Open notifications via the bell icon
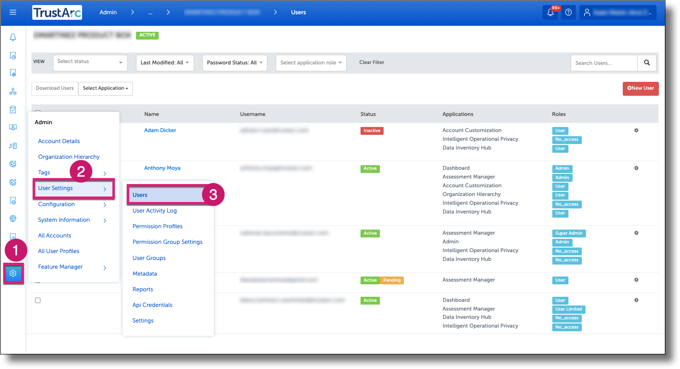Image resolution: width=680 pixels, height=369 pixels. [550, 12]
